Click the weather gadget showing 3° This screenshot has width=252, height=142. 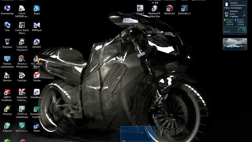click(x=235, y=44)
